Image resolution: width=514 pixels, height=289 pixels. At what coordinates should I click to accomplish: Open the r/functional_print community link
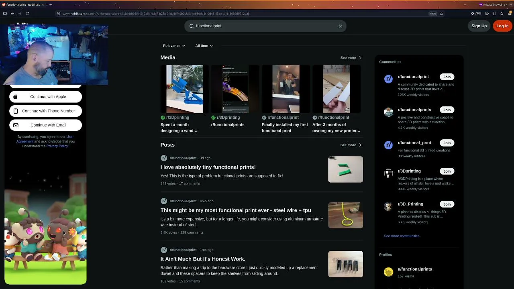coord(414,143)
